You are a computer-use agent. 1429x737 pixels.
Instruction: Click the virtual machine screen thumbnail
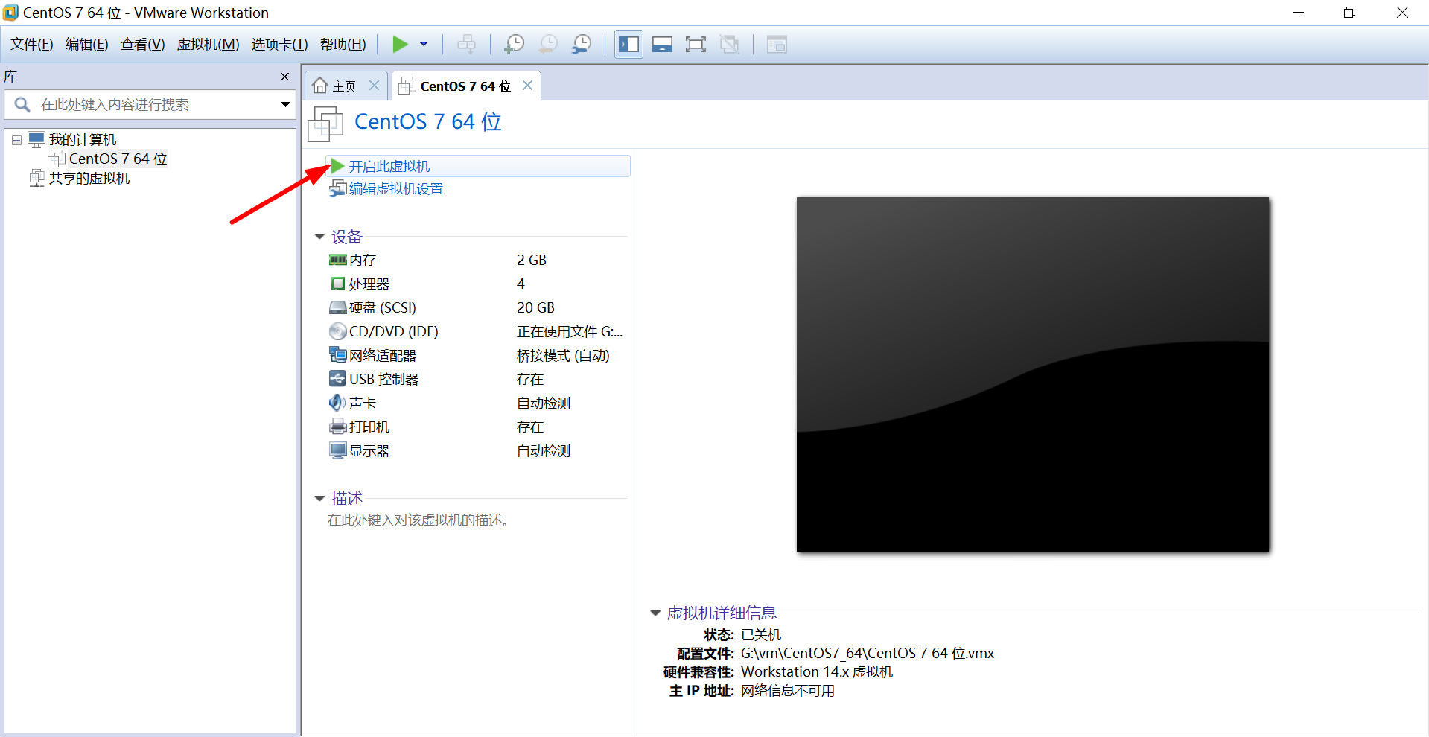click(x=1033, y=374)
